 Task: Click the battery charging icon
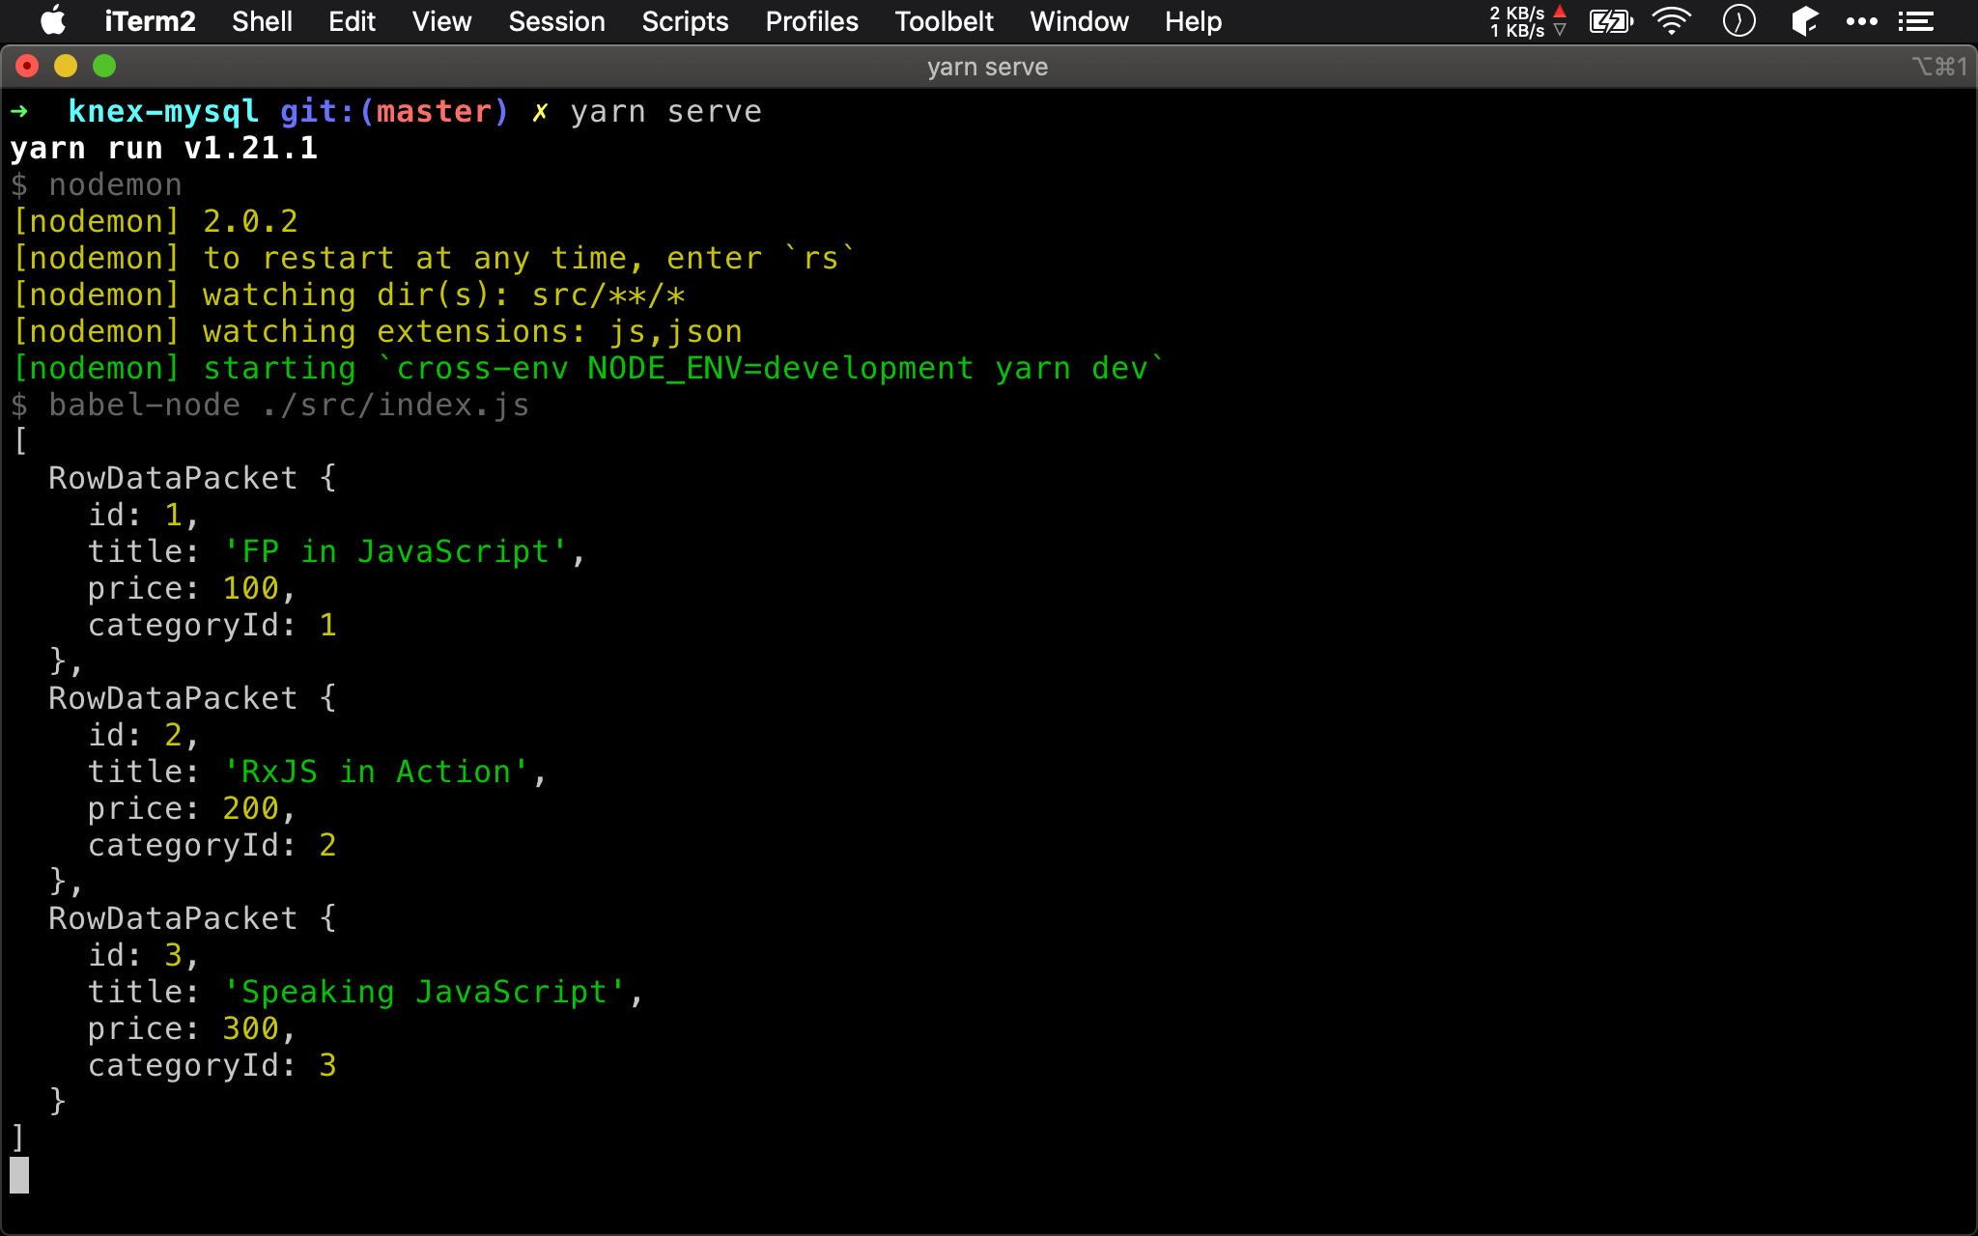tap(1611, 21)
